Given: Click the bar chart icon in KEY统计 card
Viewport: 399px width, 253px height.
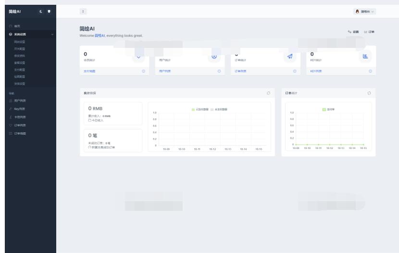Looking at the screenshot, I should tap(365, 57).
